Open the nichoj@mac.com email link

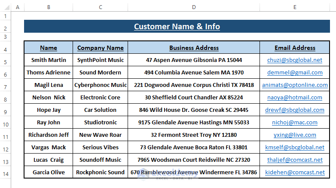pyautogui.click(x=295, y=122)
